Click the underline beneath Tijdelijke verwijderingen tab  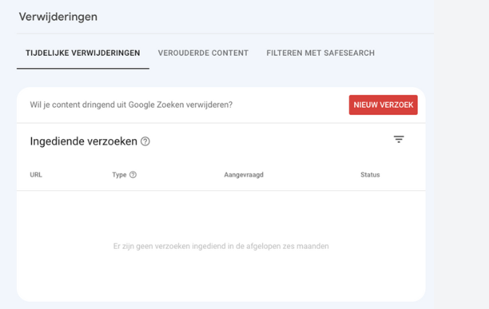click(x=83, y=69)
